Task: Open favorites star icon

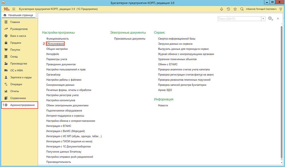Action: point(235,9)
